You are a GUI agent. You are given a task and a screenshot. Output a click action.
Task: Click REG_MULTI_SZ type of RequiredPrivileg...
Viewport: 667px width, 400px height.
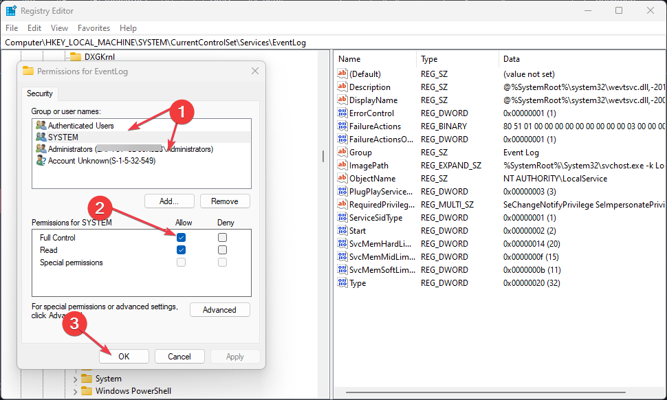click(x=447, y=204)
